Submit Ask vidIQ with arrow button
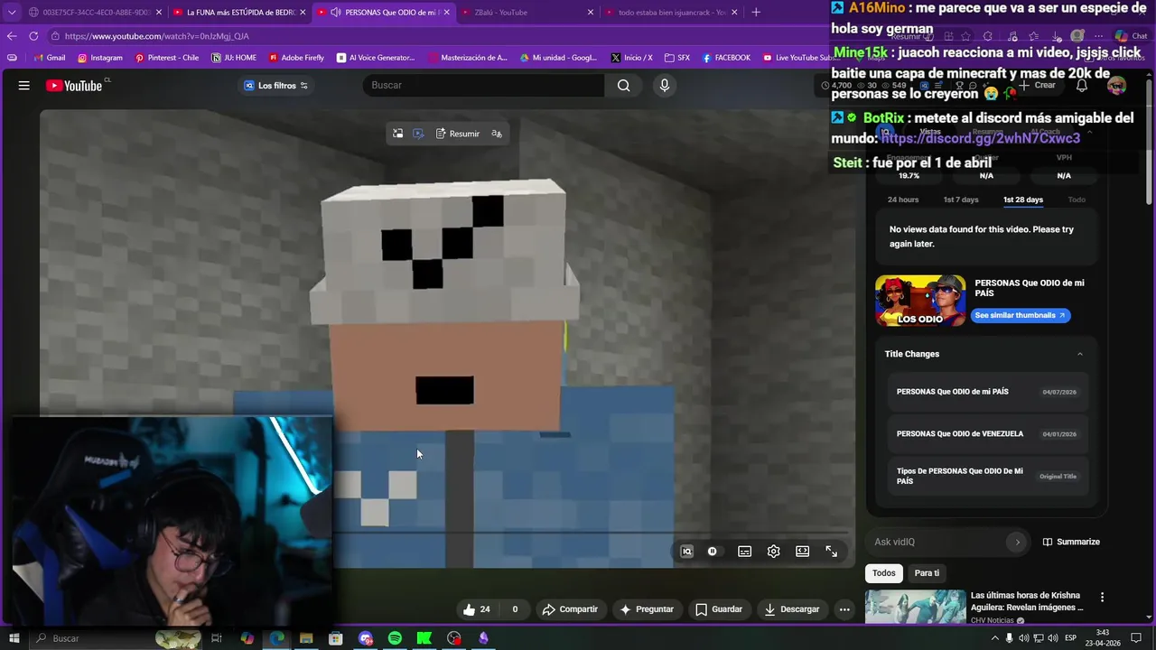The height and width of the screenshot is (650, 1156). pos(1018,542)
